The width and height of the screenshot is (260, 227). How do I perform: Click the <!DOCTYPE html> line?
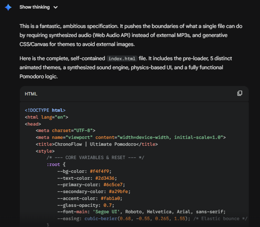[45, 110]
